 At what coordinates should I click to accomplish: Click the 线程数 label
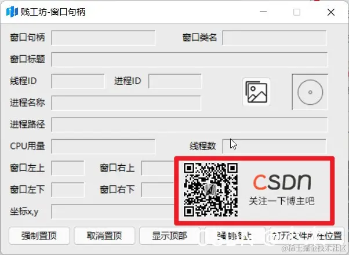[203, 146]
